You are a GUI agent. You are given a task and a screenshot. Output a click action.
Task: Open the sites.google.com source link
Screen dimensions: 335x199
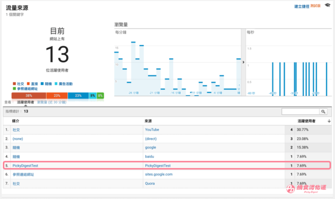158,175
